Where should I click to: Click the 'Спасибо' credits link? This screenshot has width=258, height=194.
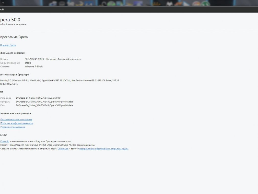tap(5, 141)
